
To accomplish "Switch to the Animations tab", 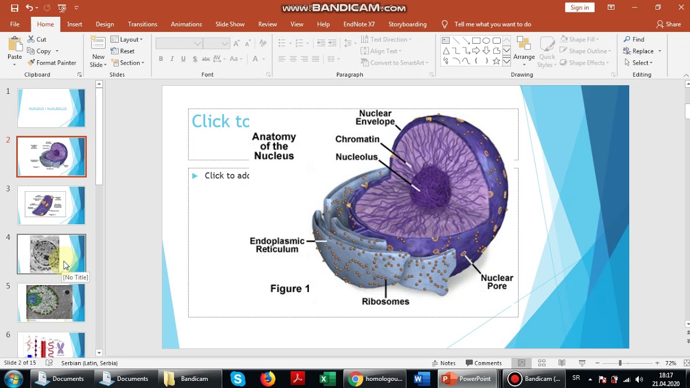I will pyautogui.click(x=186, y=24).
